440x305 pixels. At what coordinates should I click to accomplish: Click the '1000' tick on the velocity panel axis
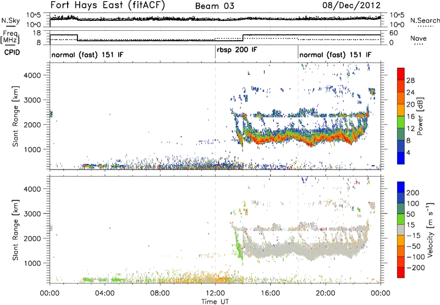[x=32, y=263]
